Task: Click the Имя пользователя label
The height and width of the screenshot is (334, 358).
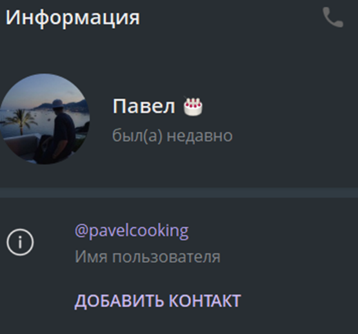Action: 148,257
